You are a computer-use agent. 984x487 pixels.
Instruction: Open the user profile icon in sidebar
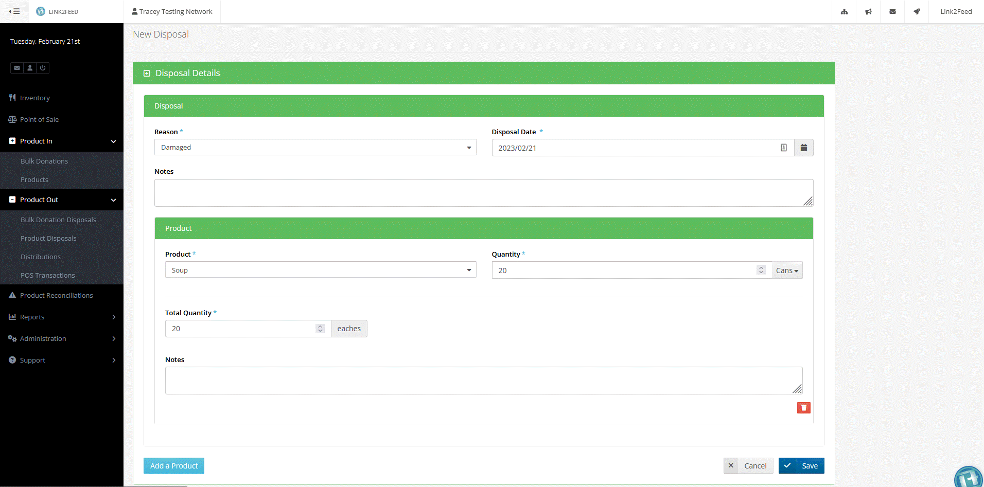(29, 67)
